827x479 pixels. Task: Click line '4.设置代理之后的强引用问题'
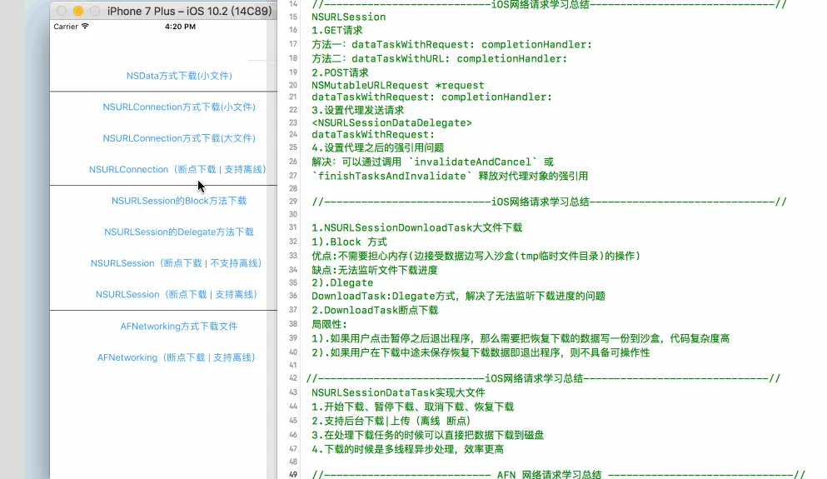[377, 147]
